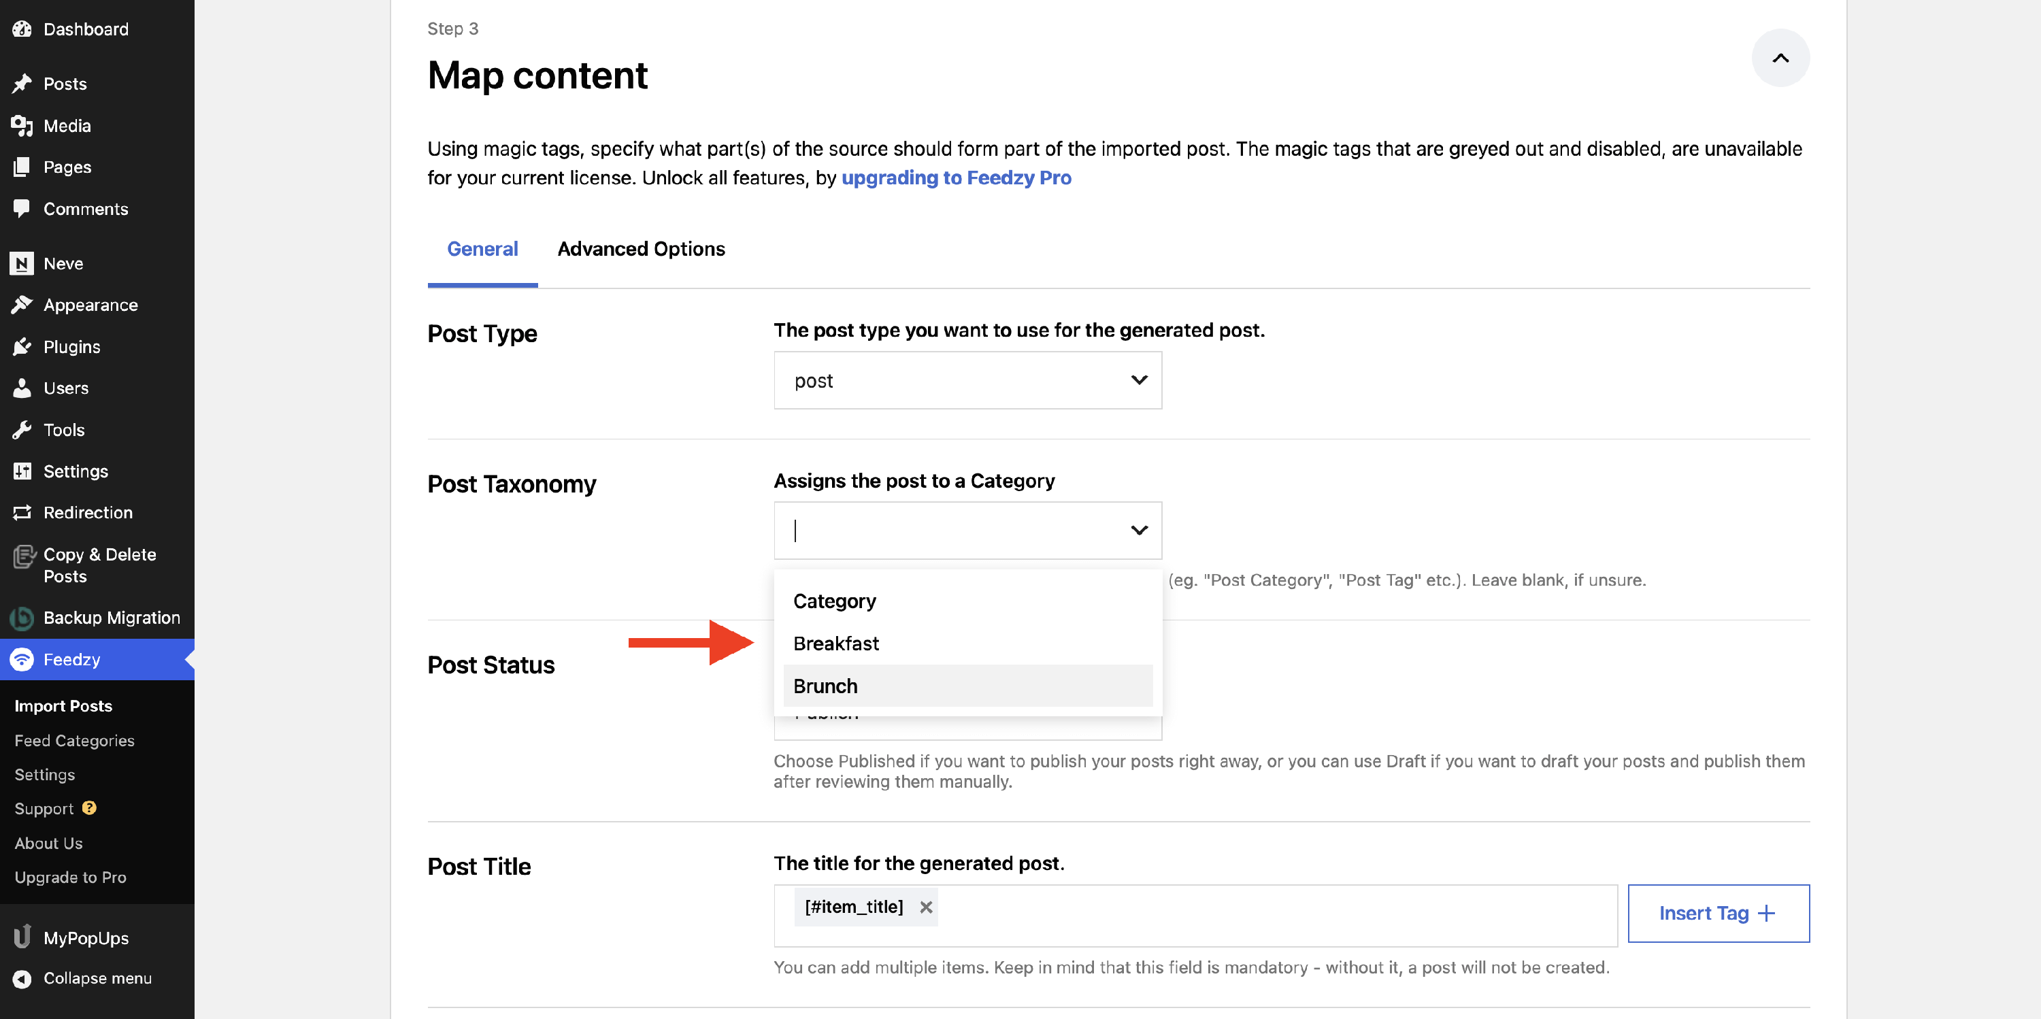Switch to the Advanced Options tab
The width and height of the screenshot is (2041, 1019).
(640, 249)
